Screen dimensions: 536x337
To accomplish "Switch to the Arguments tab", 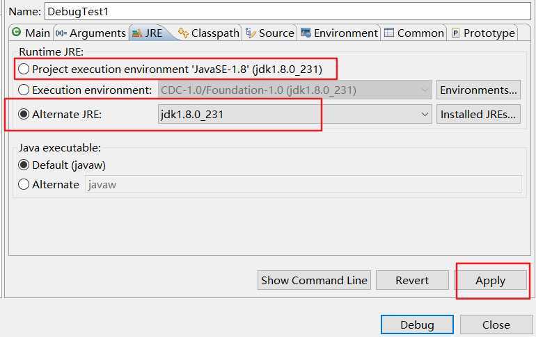I will [x=91, y=33].
